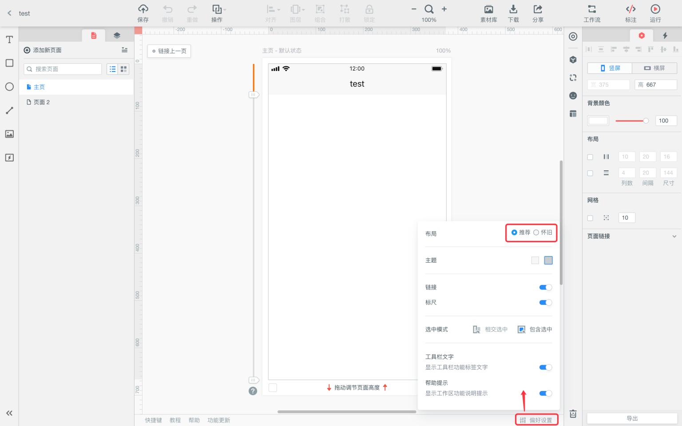Screen dimensions: 682x426
Task: Enable the 网格 grid checkbox
Action: pos(590,218)
